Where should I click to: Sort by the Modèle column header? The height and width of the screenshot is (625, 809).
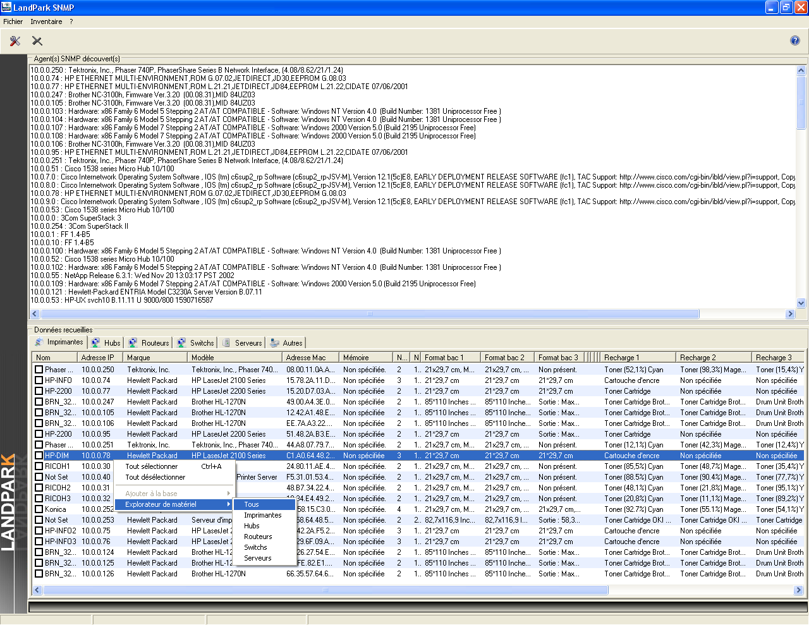click(x=234, y=357)
